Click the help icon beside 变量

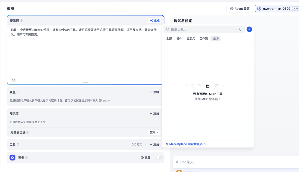tap(18, 92)
